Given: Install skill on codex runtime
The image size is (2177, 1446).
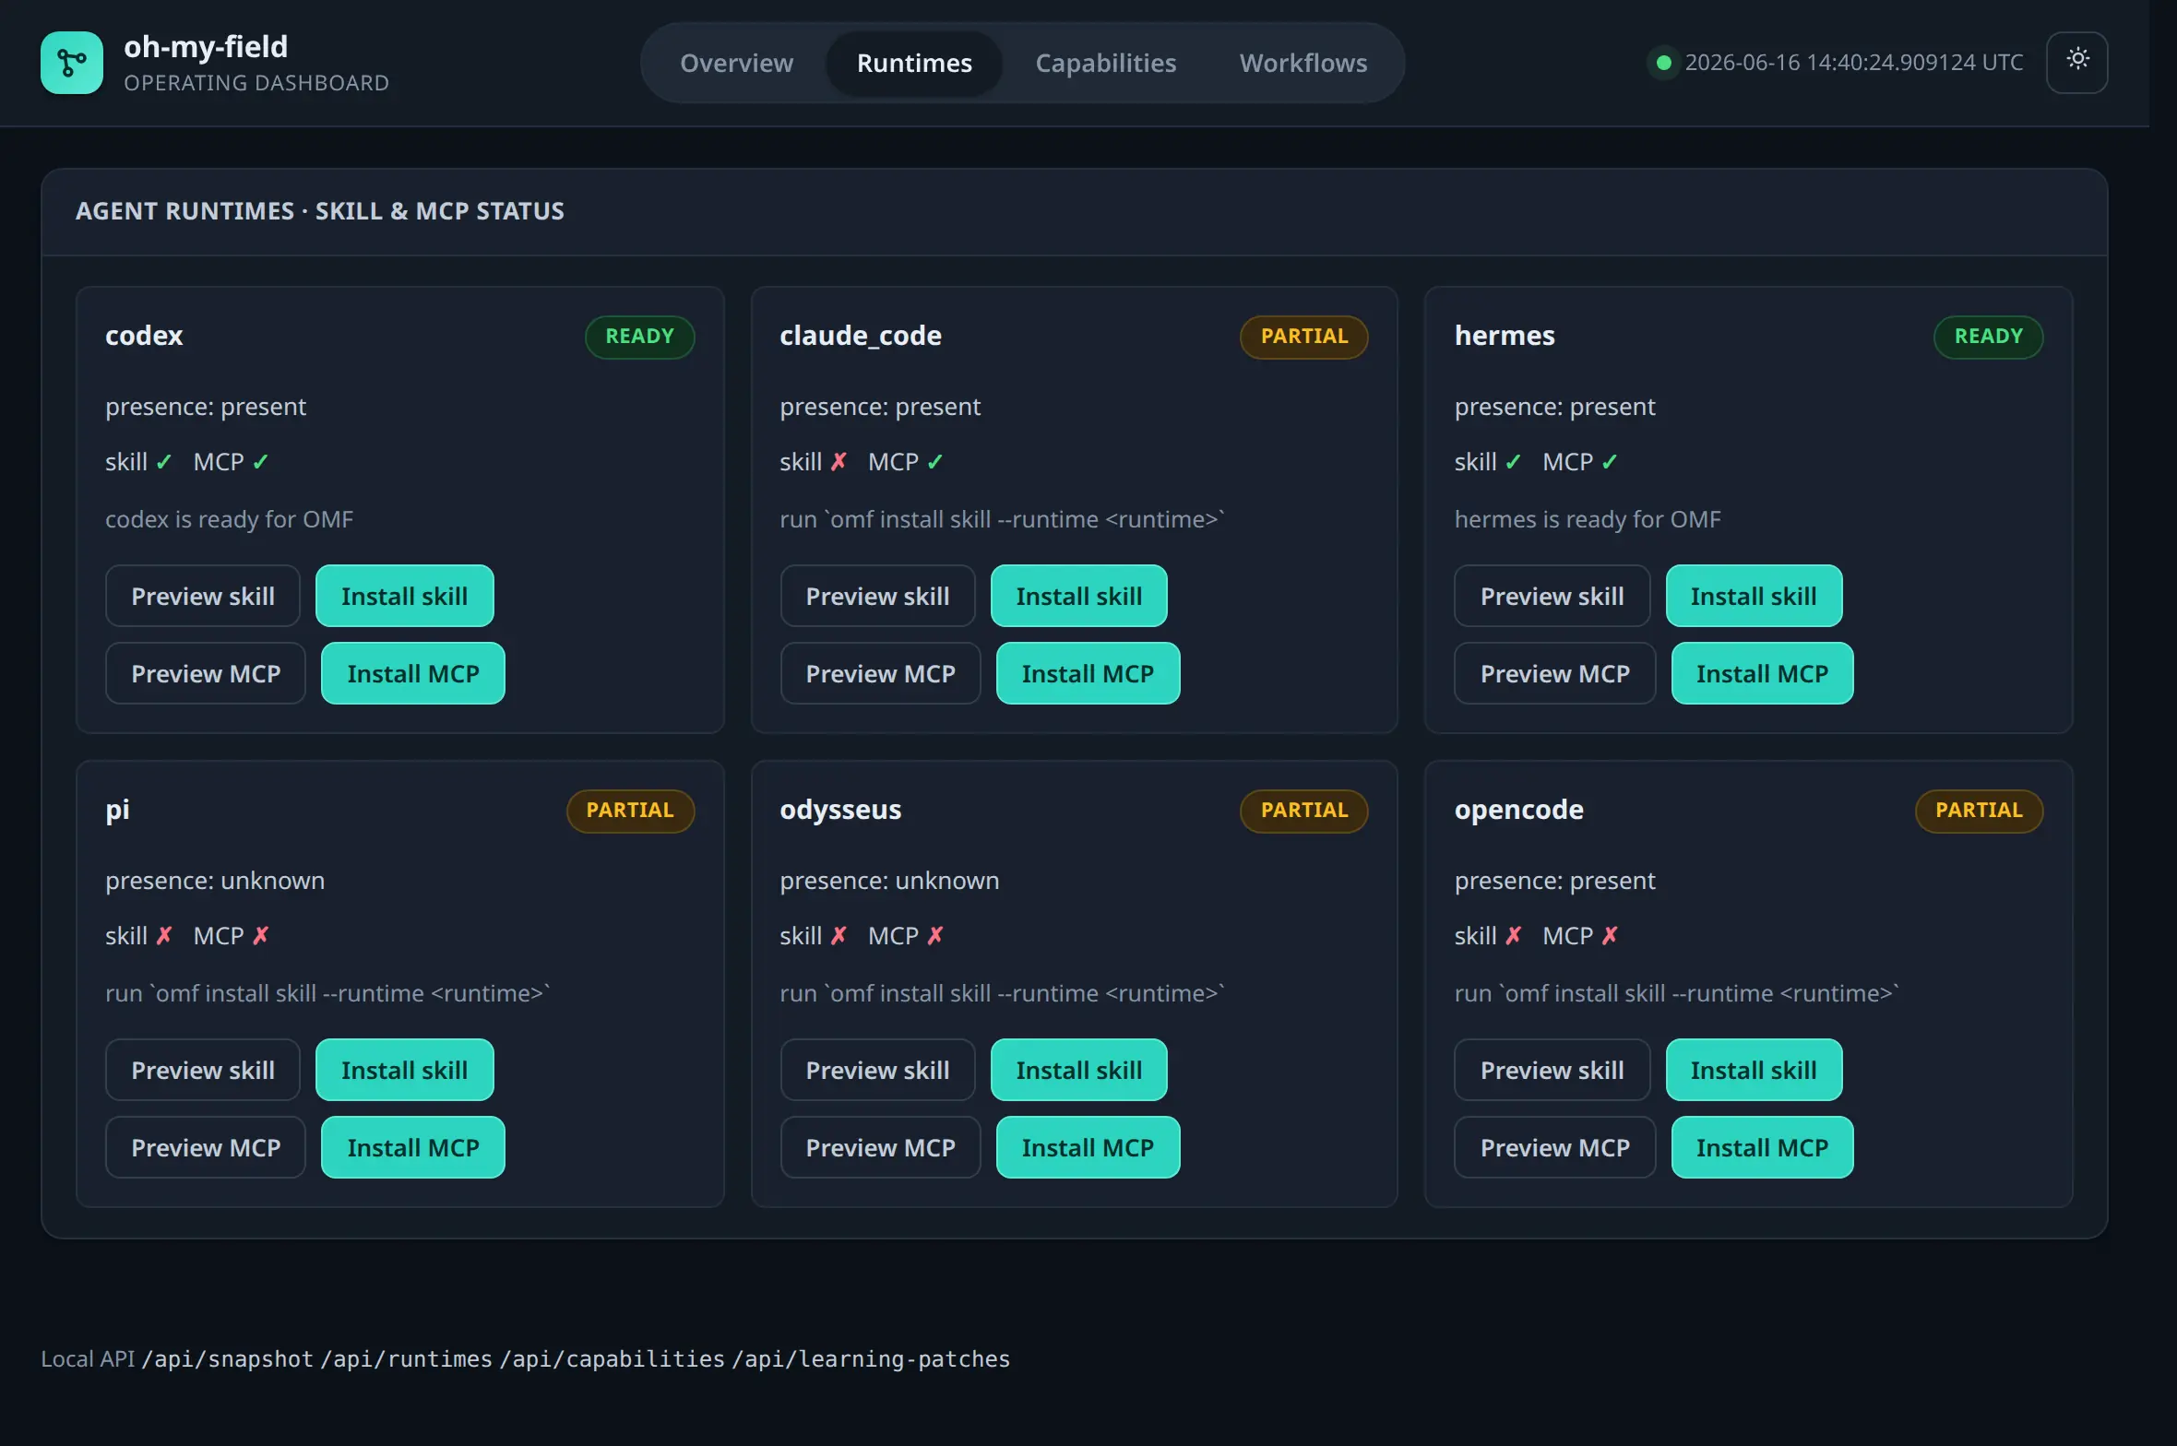Looking at the screenshot, I should (x=404, y=596).
